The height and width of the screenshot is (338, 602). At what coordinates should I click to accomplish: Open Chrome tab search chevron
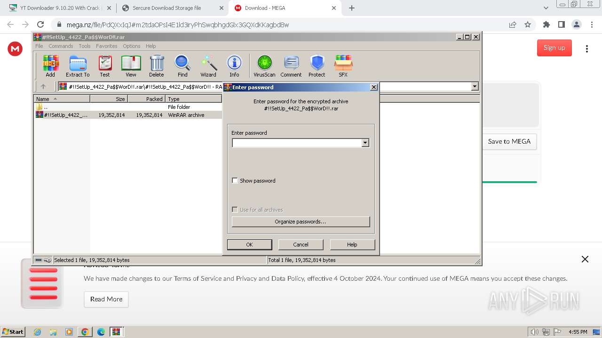[x=546, y=8]
